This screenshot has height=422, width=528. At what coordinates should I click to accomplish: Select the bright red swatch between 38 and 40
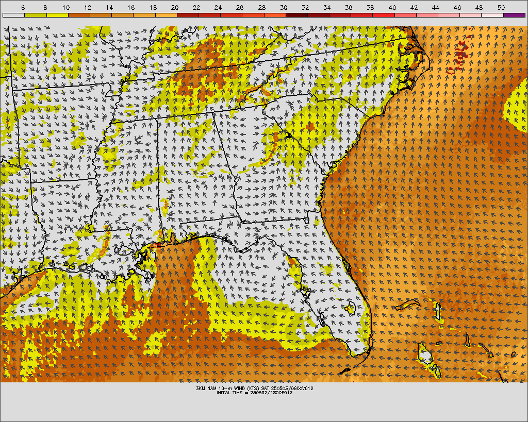tap(384, 15)
